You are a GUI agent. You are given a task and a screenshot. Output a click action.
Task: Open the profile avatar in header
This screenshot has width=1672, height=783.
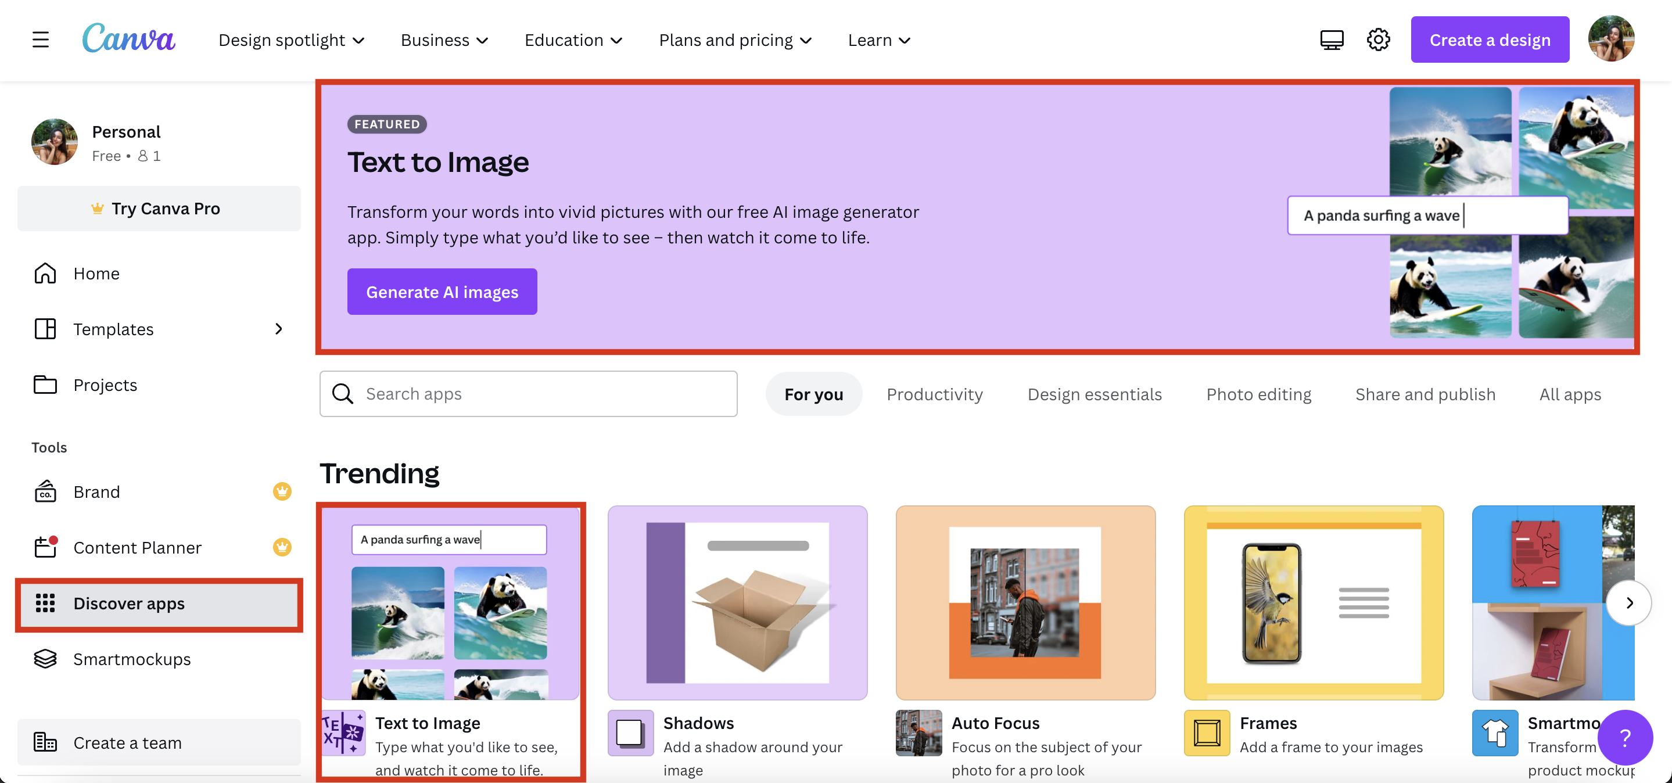coord(1611,39)
